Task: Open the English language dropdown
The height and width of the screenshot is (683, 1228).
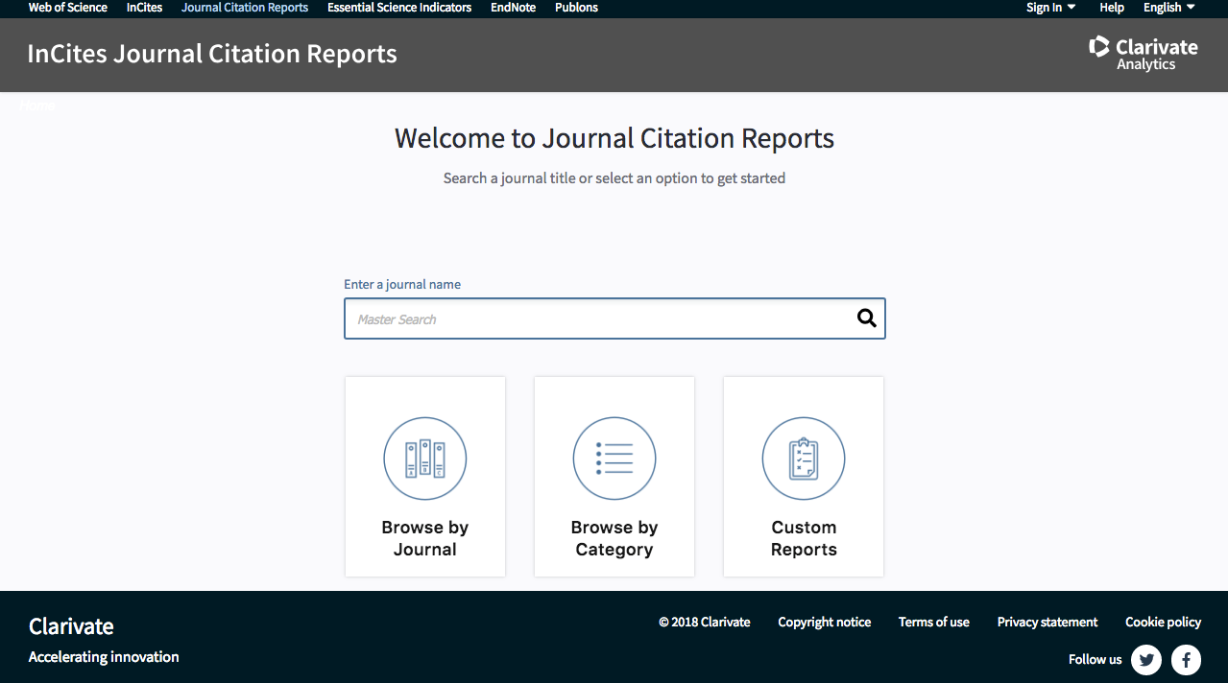Action: click(1168, 8)
